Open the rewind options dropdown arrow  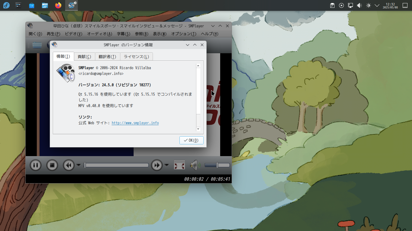[x=78, y=165]
